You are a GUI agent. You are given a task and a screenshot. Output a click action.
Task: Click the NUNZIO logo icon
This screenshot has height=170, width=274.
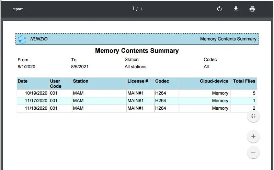point(22,39)
